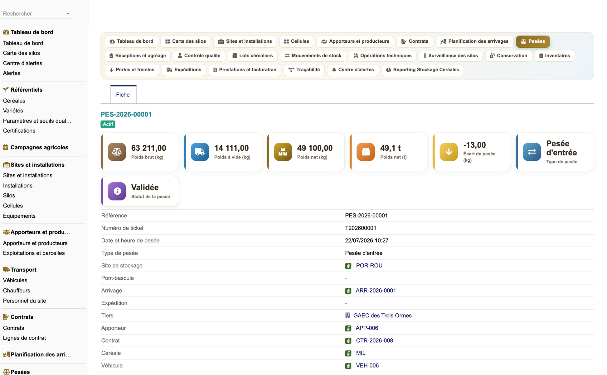The height and width of the screenshot is (375, 607).
Task: Go to Céréales in sidebar
Action: click(x=14, y=101)
